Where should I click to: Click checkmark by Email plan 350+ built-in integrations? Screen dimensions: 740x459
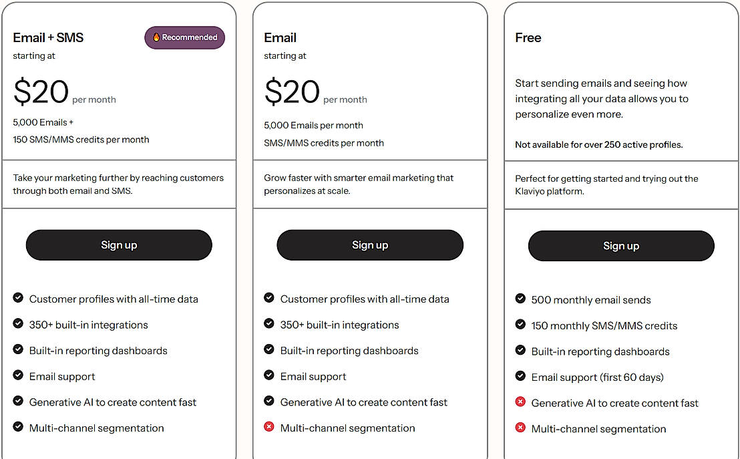coord(269,324)
